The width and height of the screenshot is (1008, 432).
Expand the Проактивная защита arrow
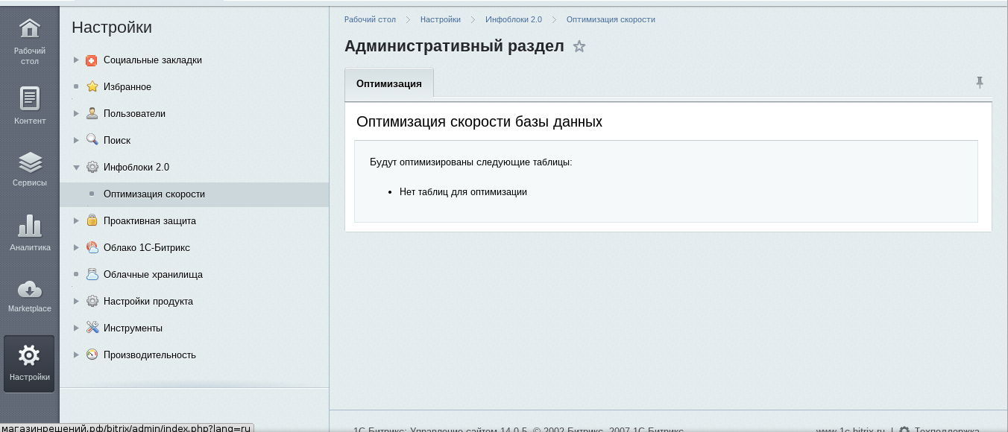tap(76, 221)
